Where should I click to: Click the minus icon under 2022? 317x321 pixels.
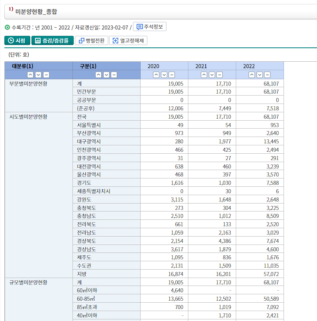click(x=267, y=75)
